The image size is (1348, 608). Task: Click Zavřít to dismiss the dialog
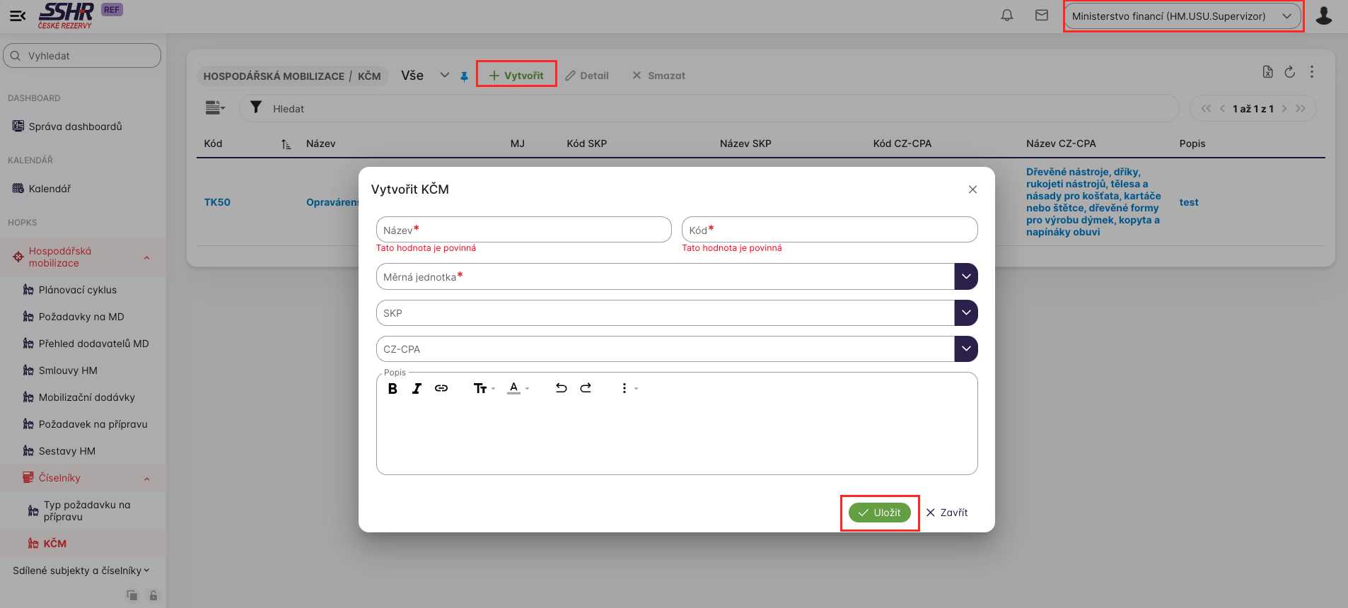[x=947, y=513]
